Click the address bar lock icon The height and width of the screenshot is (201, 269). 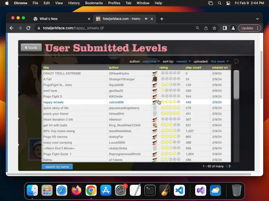[39, 28]
